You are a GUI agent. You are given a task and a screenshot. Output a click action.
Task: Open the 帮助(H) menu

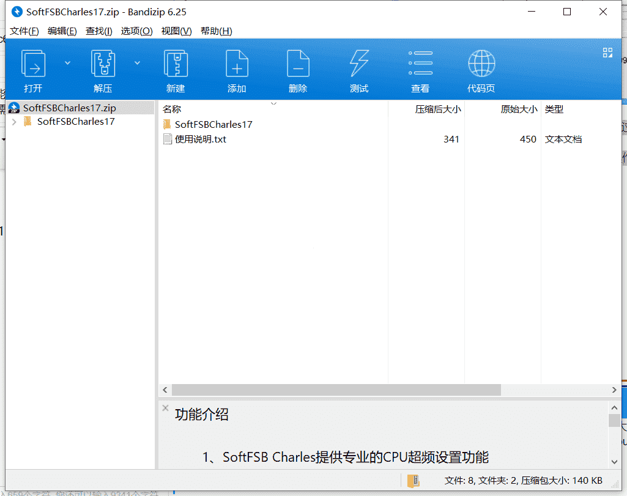[x=217, y=31]
